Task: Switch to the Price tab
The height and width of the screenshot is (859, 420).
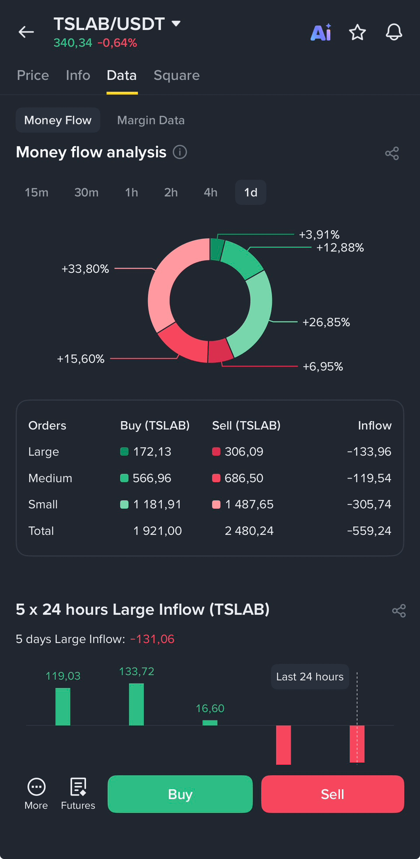Action: tap(33, 75)
